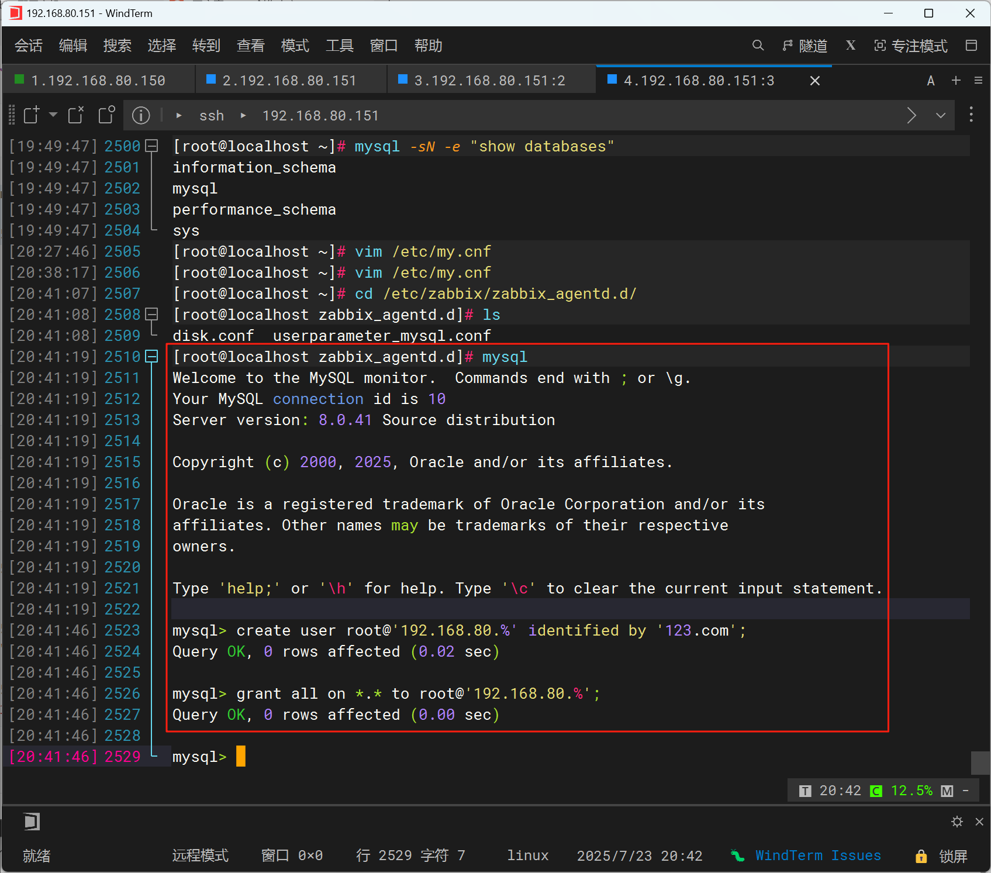This screenshot has width=991, height=873.
Task: Open bottom panel settings gear
Action: pyautogui.click(x=957, y=822)
